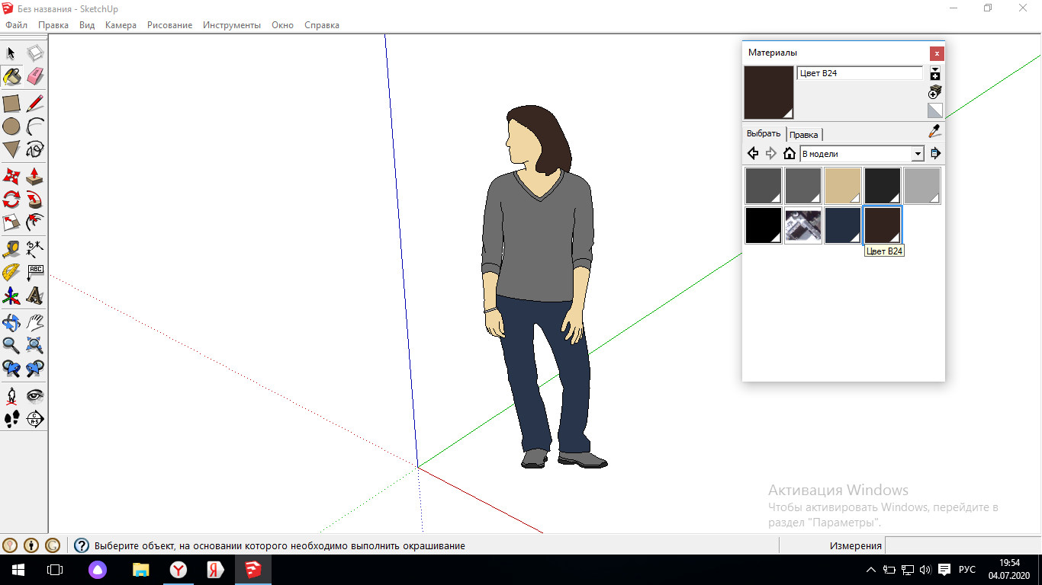1042x585 pixels.
Task: Go to home materials library icon
Action: coord(790,153)
